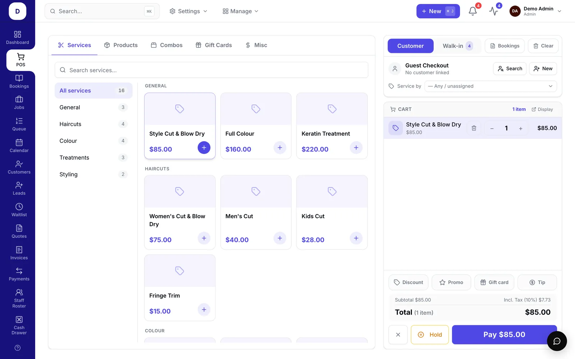Screen dimensions: 575x359
Task: Click the help question mark icon
Action: click(x=18, y=348)
